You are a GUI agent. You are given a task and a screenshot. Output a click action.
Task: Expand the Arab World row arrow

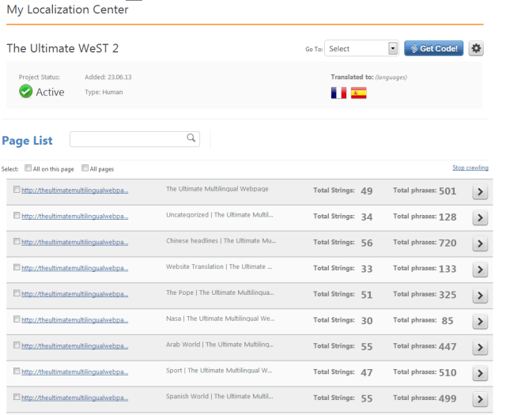tap(479, 346)
